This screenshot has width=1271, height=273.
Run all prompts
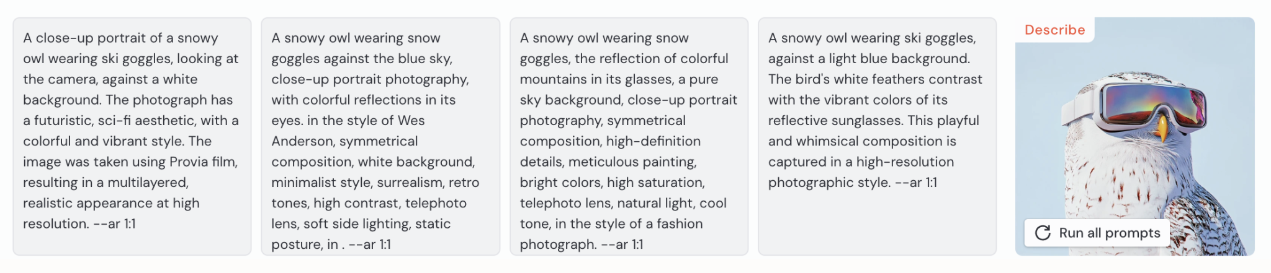[x=1097, y=233]
